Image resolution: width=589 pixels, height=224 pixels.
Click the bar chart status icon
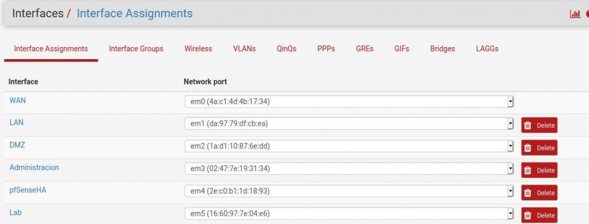[575, 14]
